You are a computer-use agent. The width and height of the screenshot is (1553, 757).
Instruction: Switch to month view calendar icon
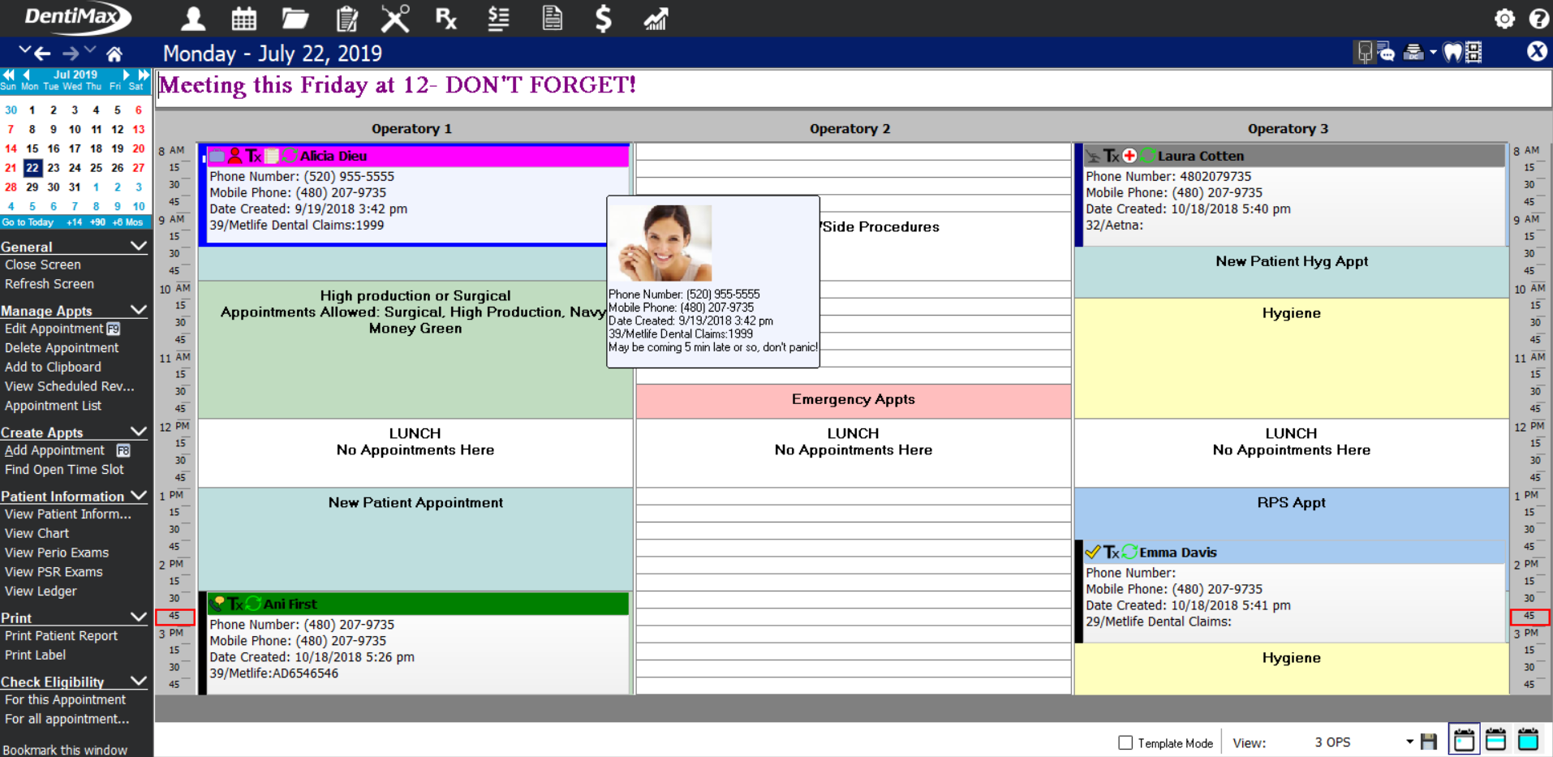tap(1528, 740)
